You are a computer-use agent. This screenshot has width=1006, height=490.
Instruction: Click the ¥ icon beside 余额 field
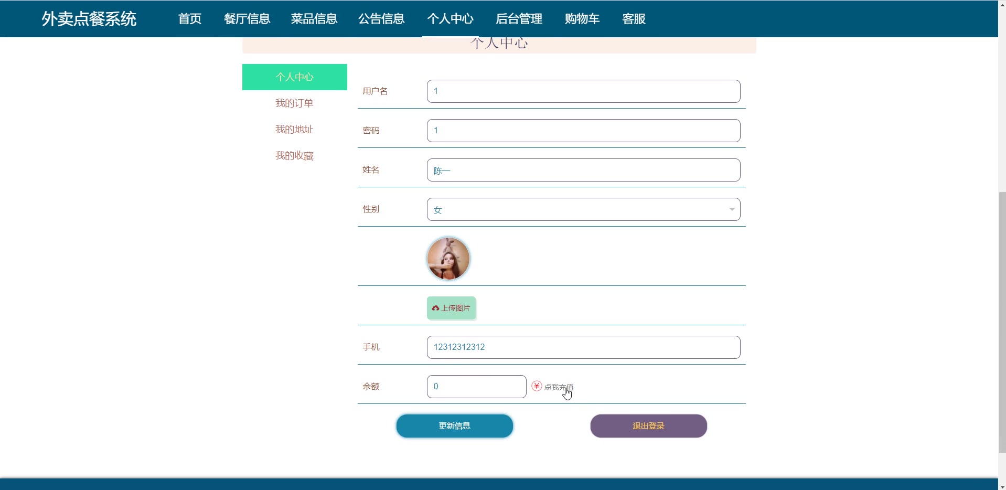[x=536, y=386]
